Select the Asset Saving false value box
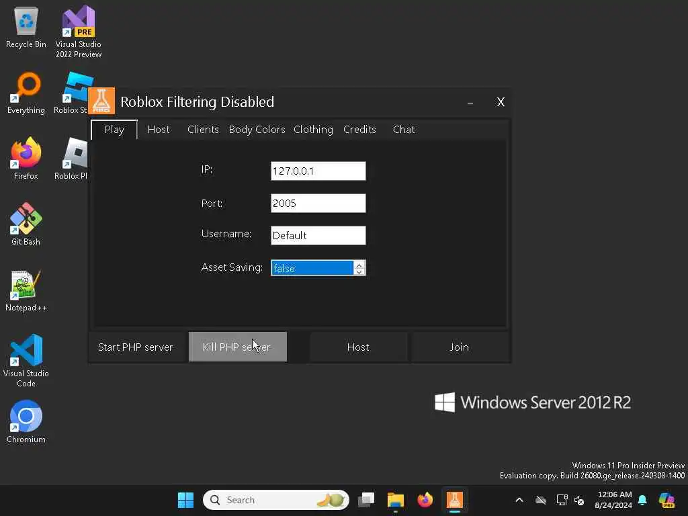This screenshot has height=516, width=688. pyautogui.click(x=312, y=267)
